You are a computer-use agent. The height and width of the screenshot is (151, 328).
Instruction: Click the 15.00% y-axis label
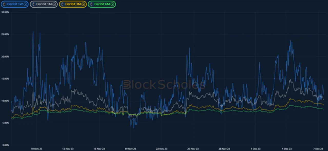coord(5,79)
